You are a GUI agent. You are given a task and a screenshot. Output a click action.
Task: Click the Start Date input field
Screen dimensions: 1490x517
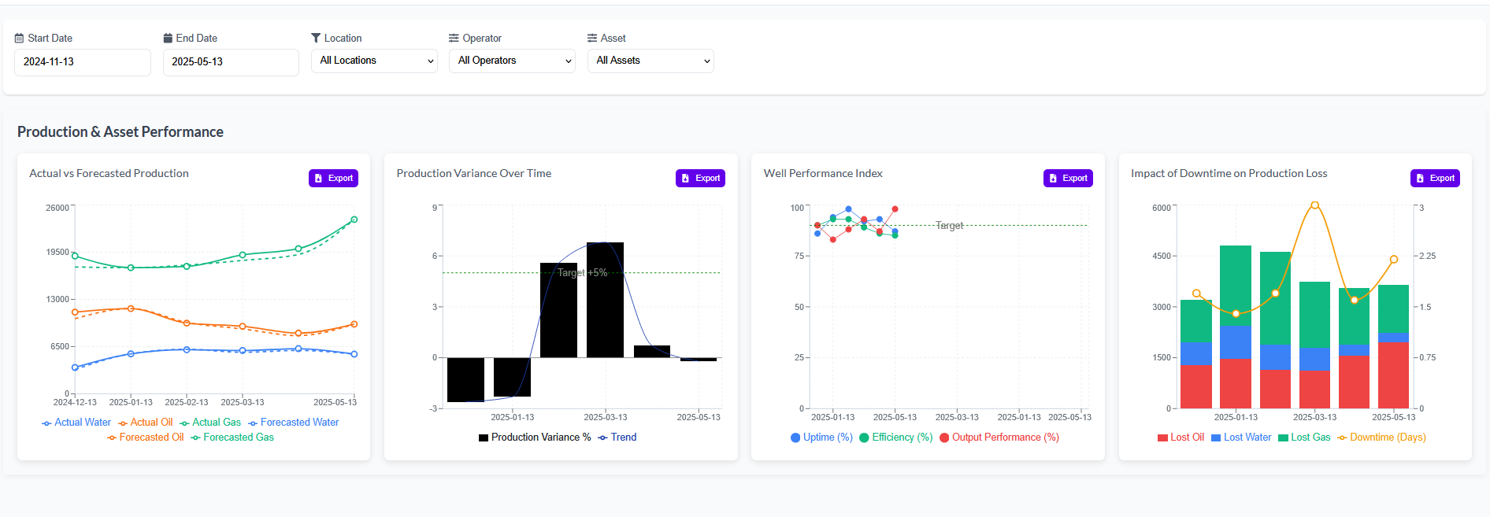82,62
